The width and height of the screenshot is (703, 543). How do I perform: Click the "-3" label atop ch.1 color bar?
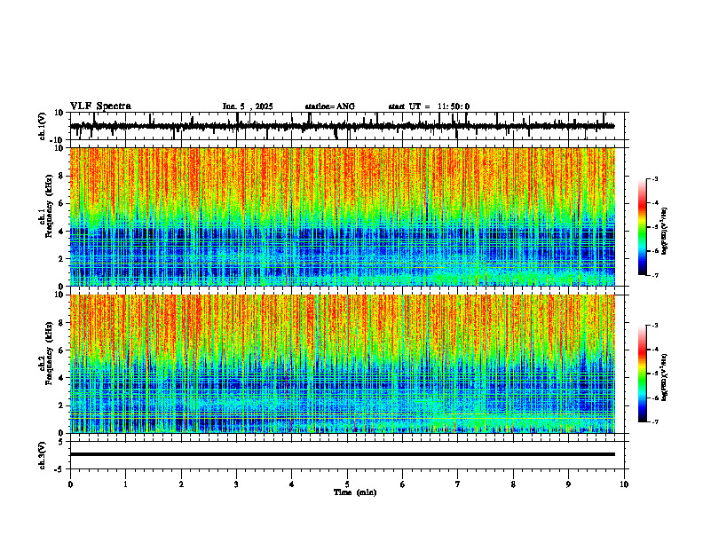tap(655, 178)
